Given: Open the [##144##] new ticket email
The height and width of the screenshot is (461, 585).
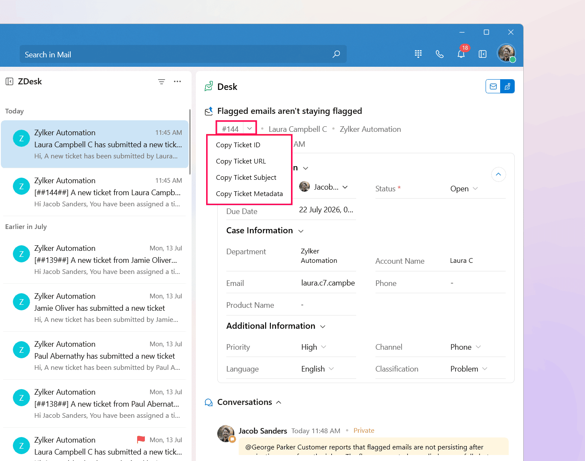Looking at the screenshot, I should coord(95,192).
